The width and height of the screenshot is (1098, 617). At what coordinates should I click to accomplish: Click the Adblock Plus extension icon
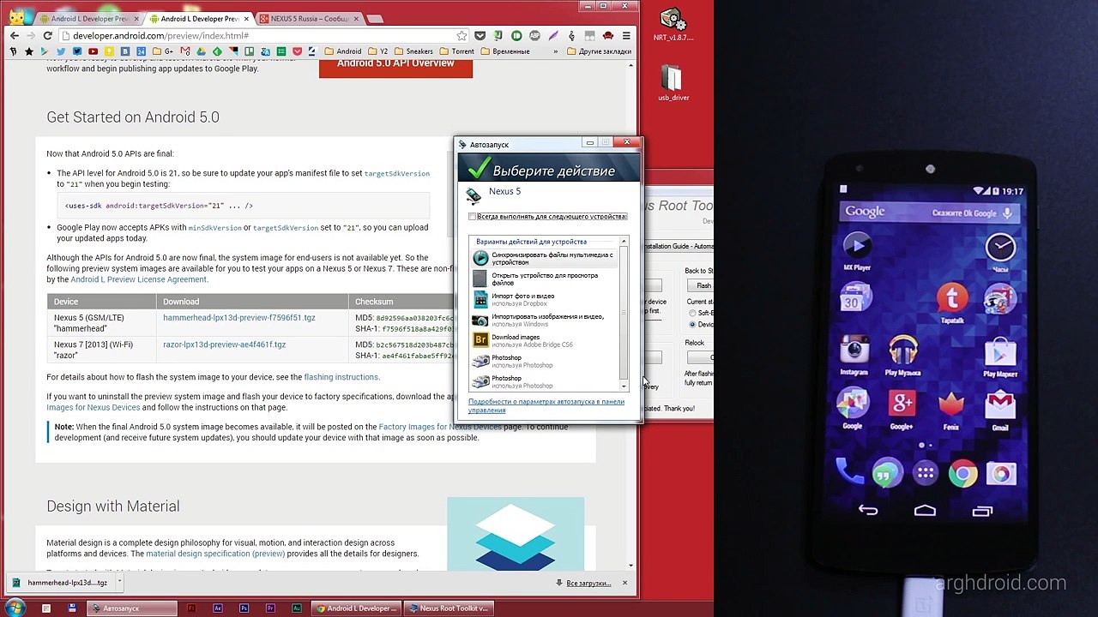(x=534, y=36)
